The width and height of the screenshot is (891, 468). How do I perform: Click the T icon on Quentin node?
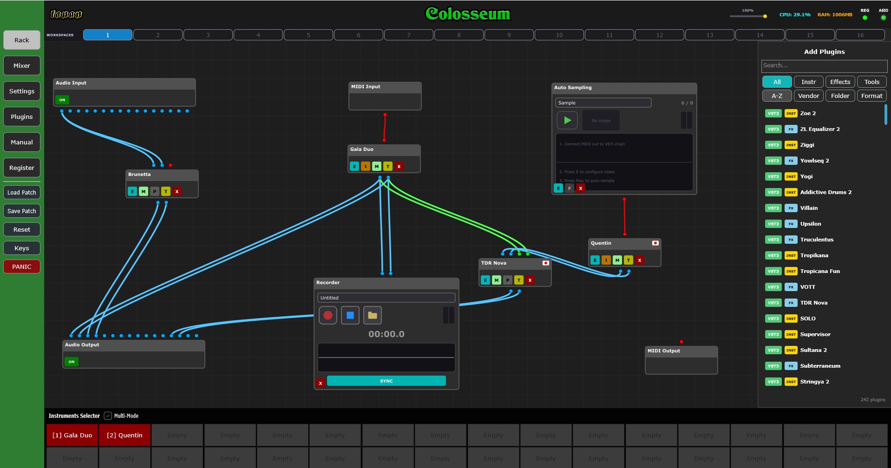pos(629,260)
